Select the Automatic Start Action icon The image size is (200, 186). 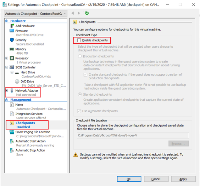12,141
